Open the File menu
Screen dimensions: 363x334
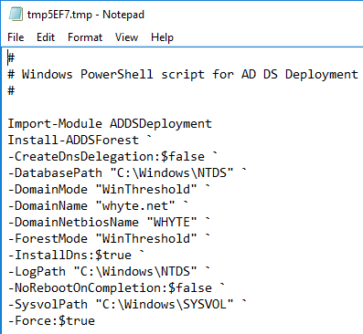pyautogui.click(x=16, y=37)
